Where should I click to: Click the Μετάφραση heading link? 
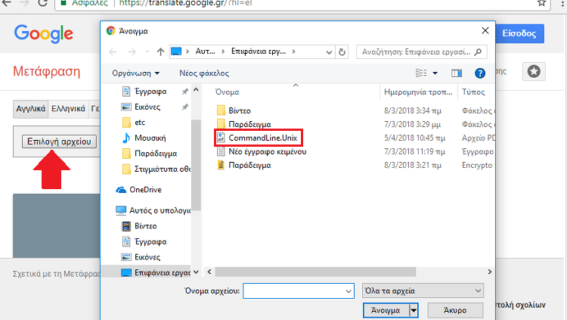(47, 71)
